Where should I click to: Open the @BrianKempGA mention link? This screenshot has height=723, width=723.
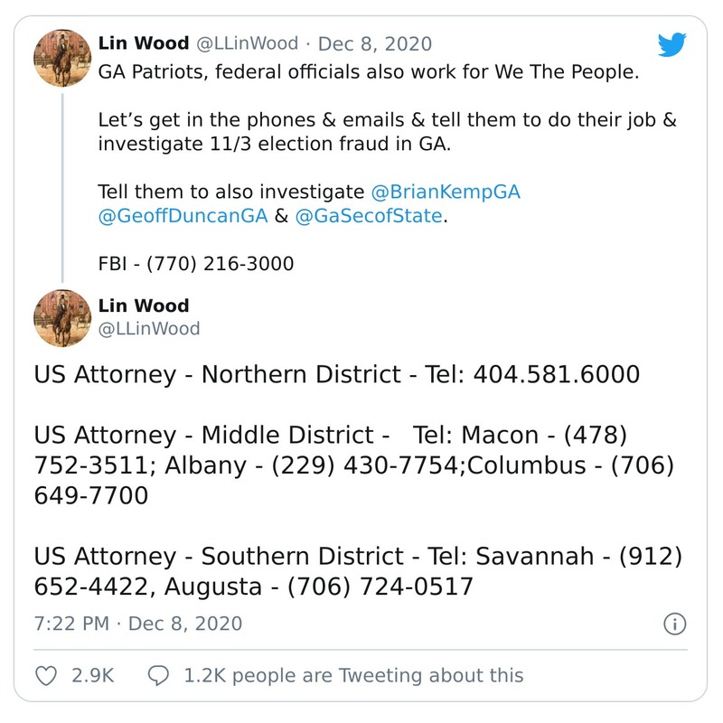click(446, 192)
